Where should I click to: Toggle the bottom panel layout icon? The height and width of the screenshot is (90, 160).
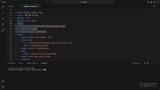click(x=151, y=2)
